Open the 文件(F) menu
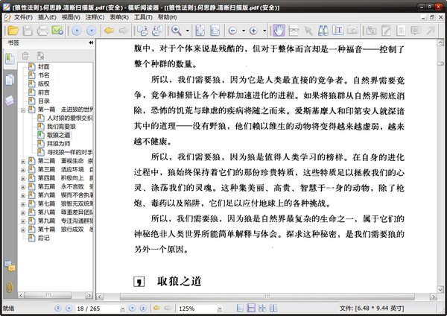Viewport: 447px width, 316px height. click(23, 17)
